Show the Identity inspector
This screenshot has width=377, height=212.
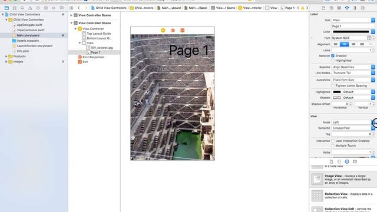(339, 8)
